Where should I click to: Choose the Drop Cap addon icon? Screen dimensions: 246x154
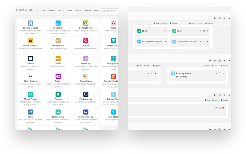(x=86, y=59)
